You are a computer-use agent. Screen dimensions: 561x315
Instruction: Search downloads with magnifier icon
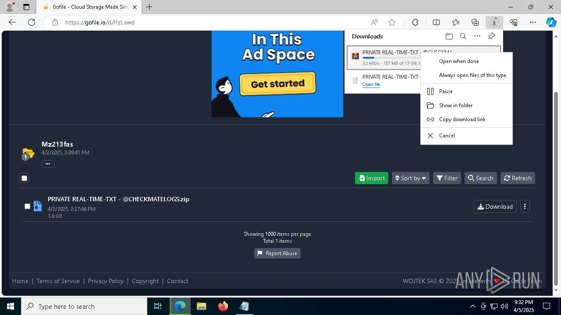pos(463,36)
